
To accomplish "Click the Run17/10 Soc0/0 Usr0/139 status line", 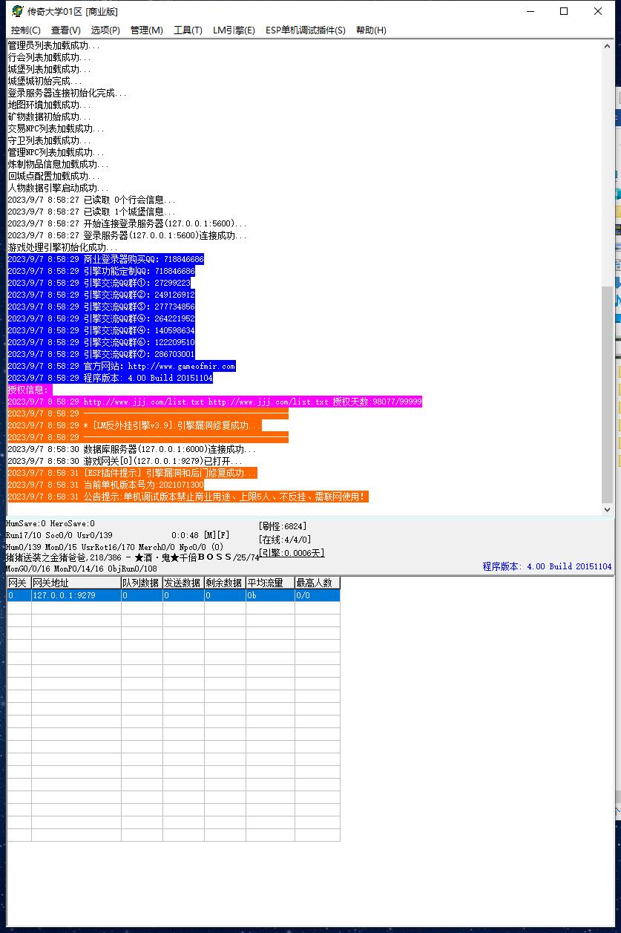I will [x=59, y=535].
